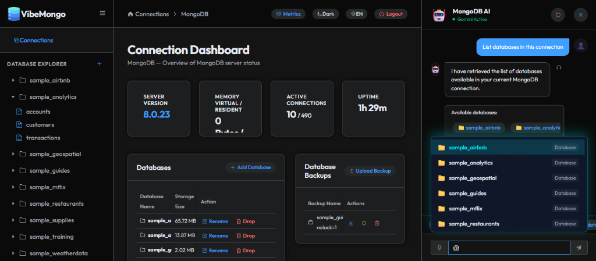Play AI response with the headphone icon

click(559, 67)
